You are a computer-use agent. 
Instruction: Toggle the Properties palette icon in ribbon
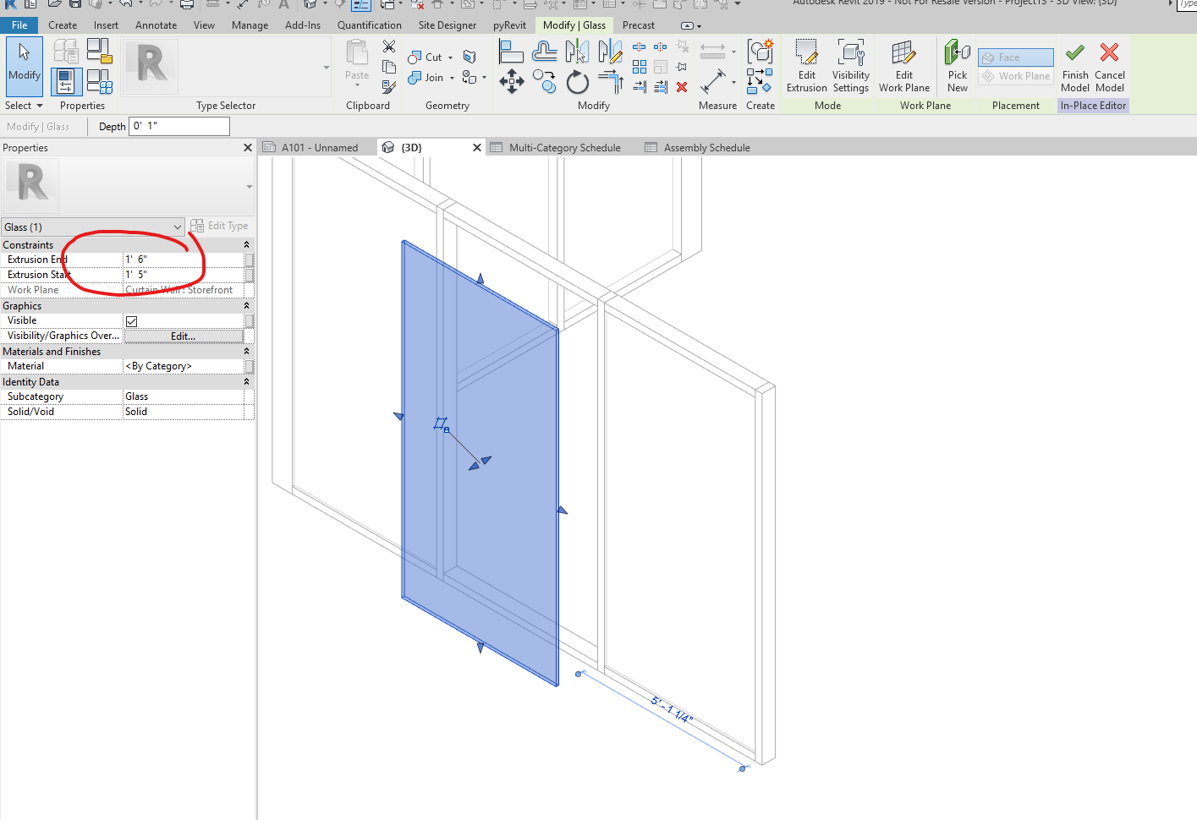click(x=66, y=82)
